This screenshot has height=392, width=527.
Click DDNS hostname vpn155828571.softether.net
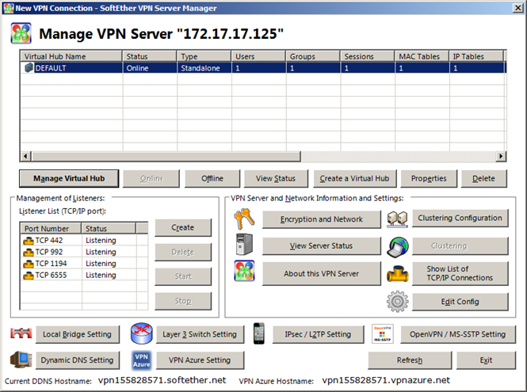162,380
